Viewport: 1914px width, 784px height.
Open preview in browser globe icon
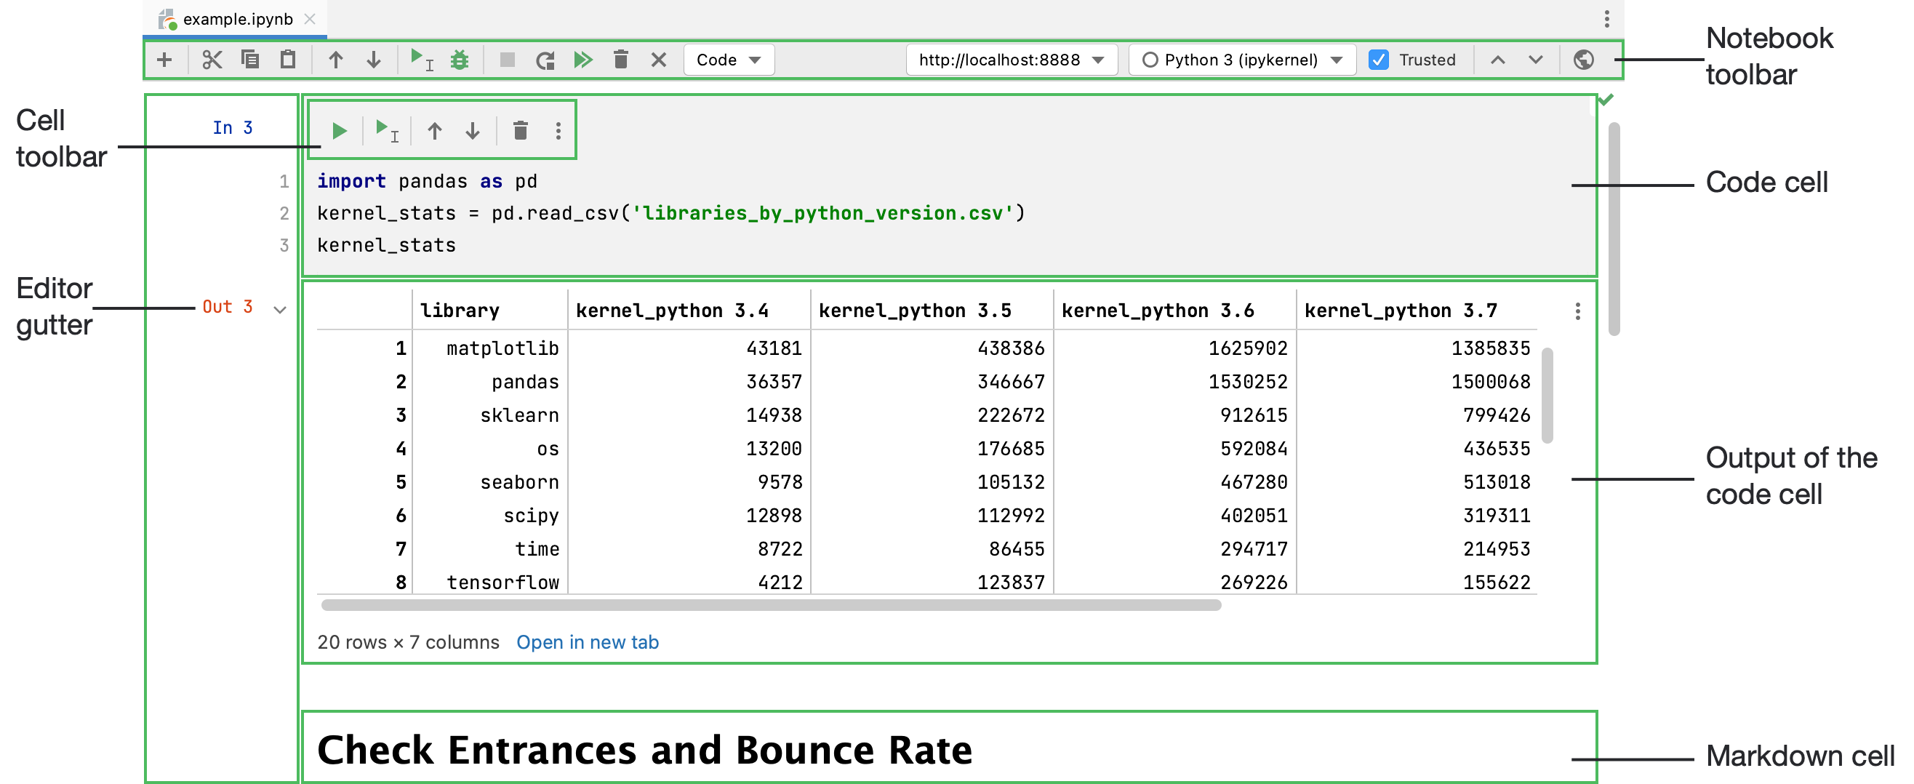[1582, 60]
